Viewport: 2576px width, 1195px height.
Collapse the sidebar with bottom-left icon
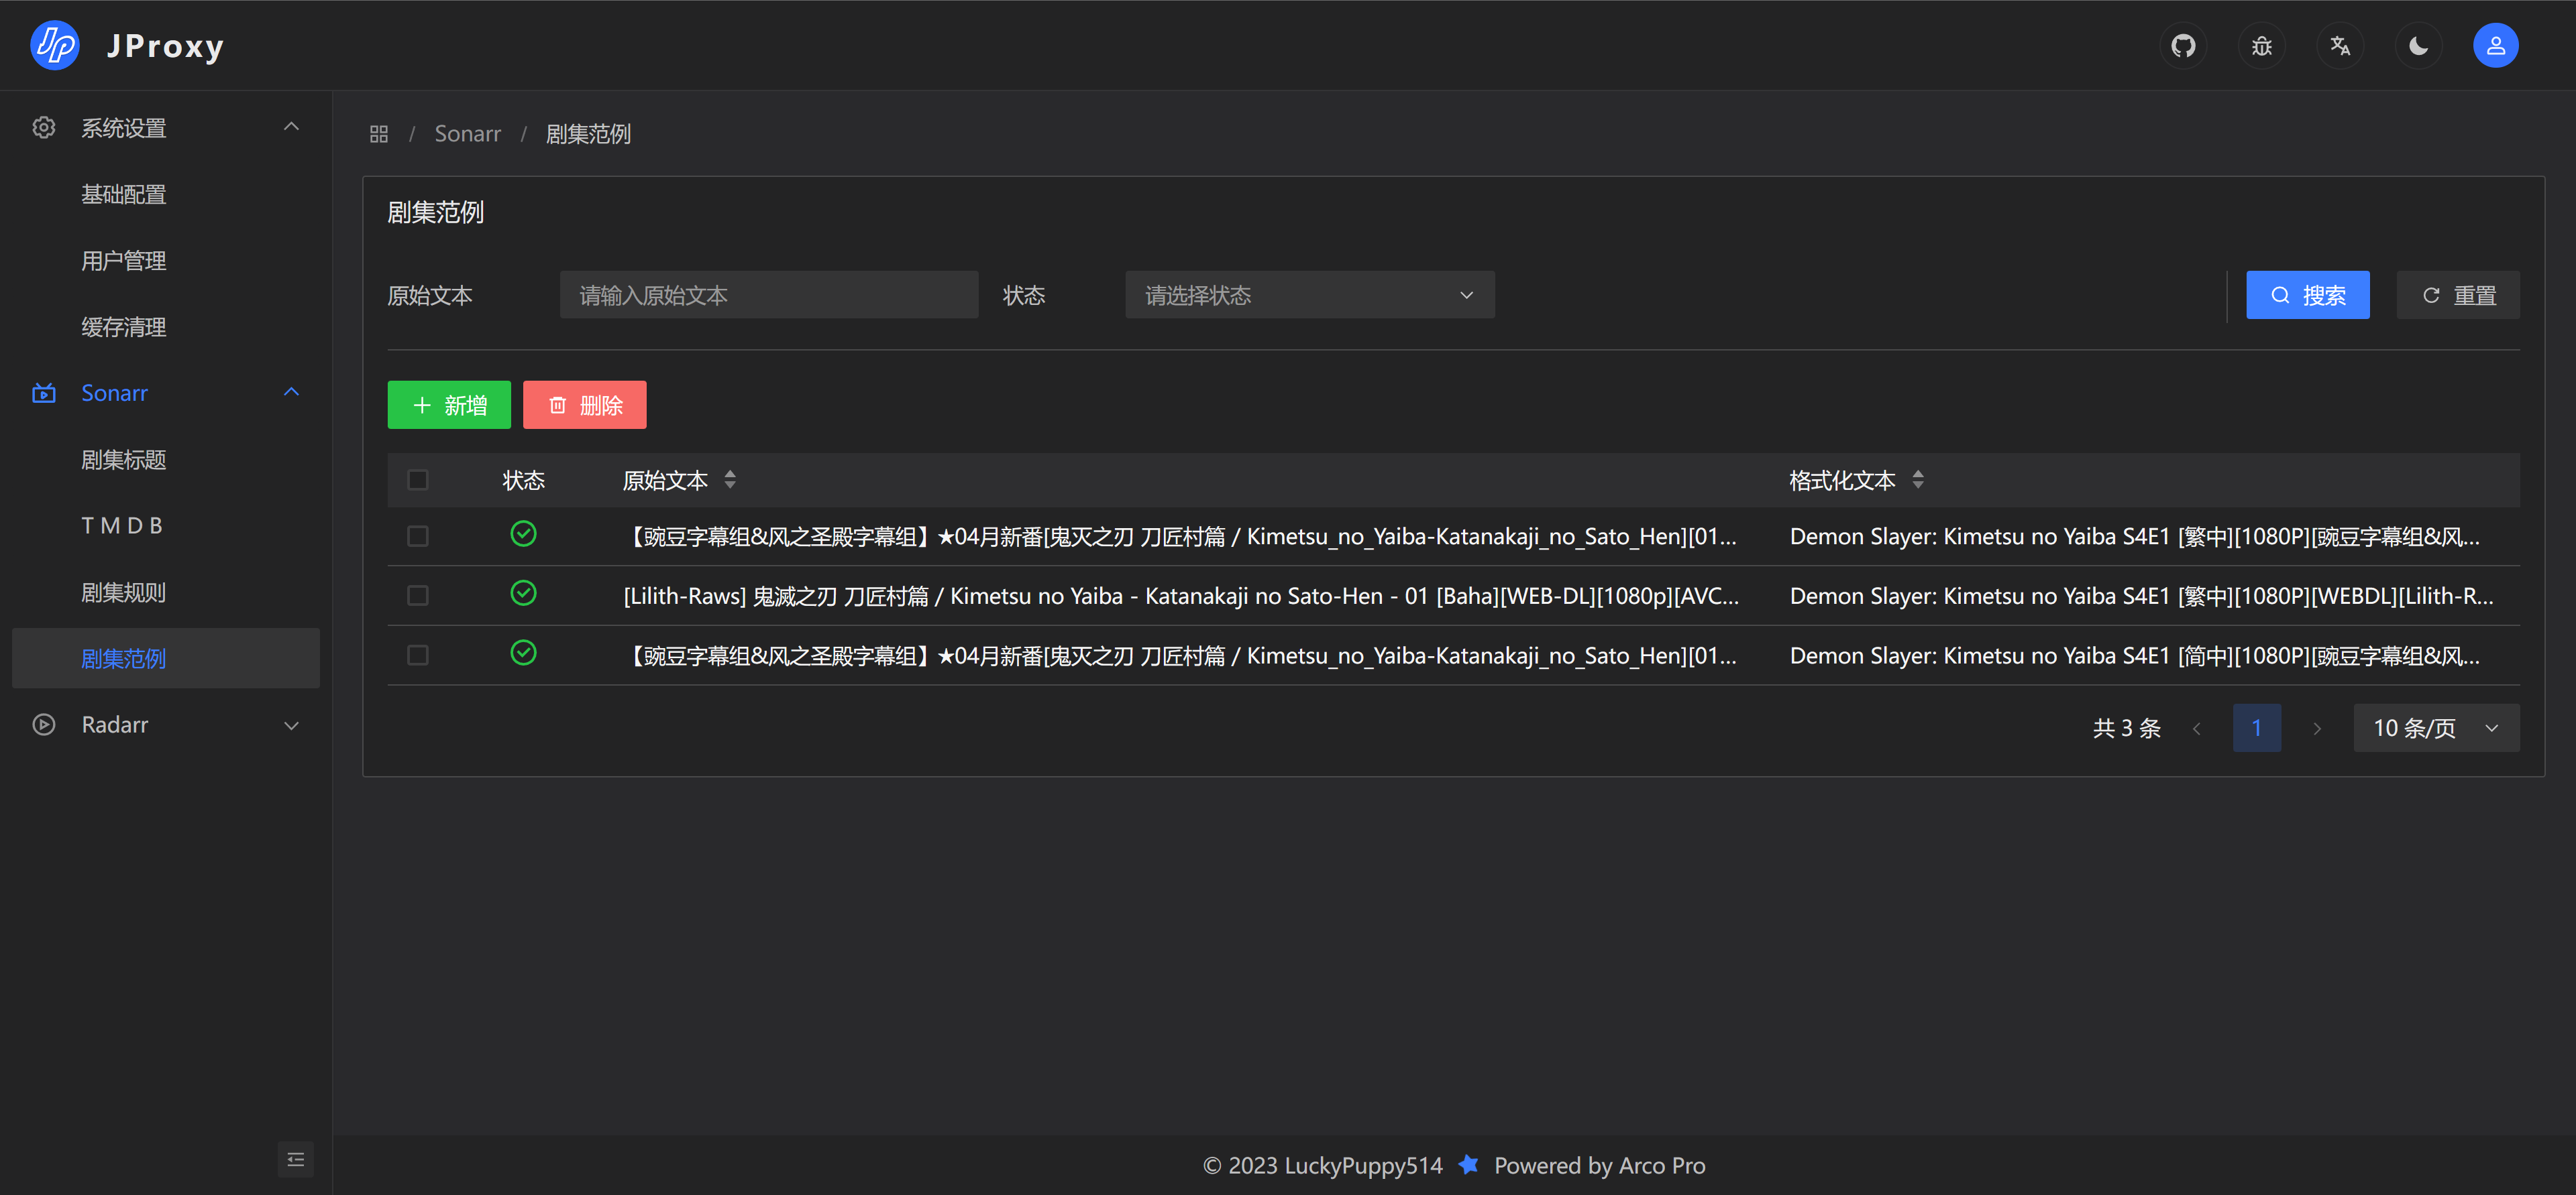coord(296,1159)
